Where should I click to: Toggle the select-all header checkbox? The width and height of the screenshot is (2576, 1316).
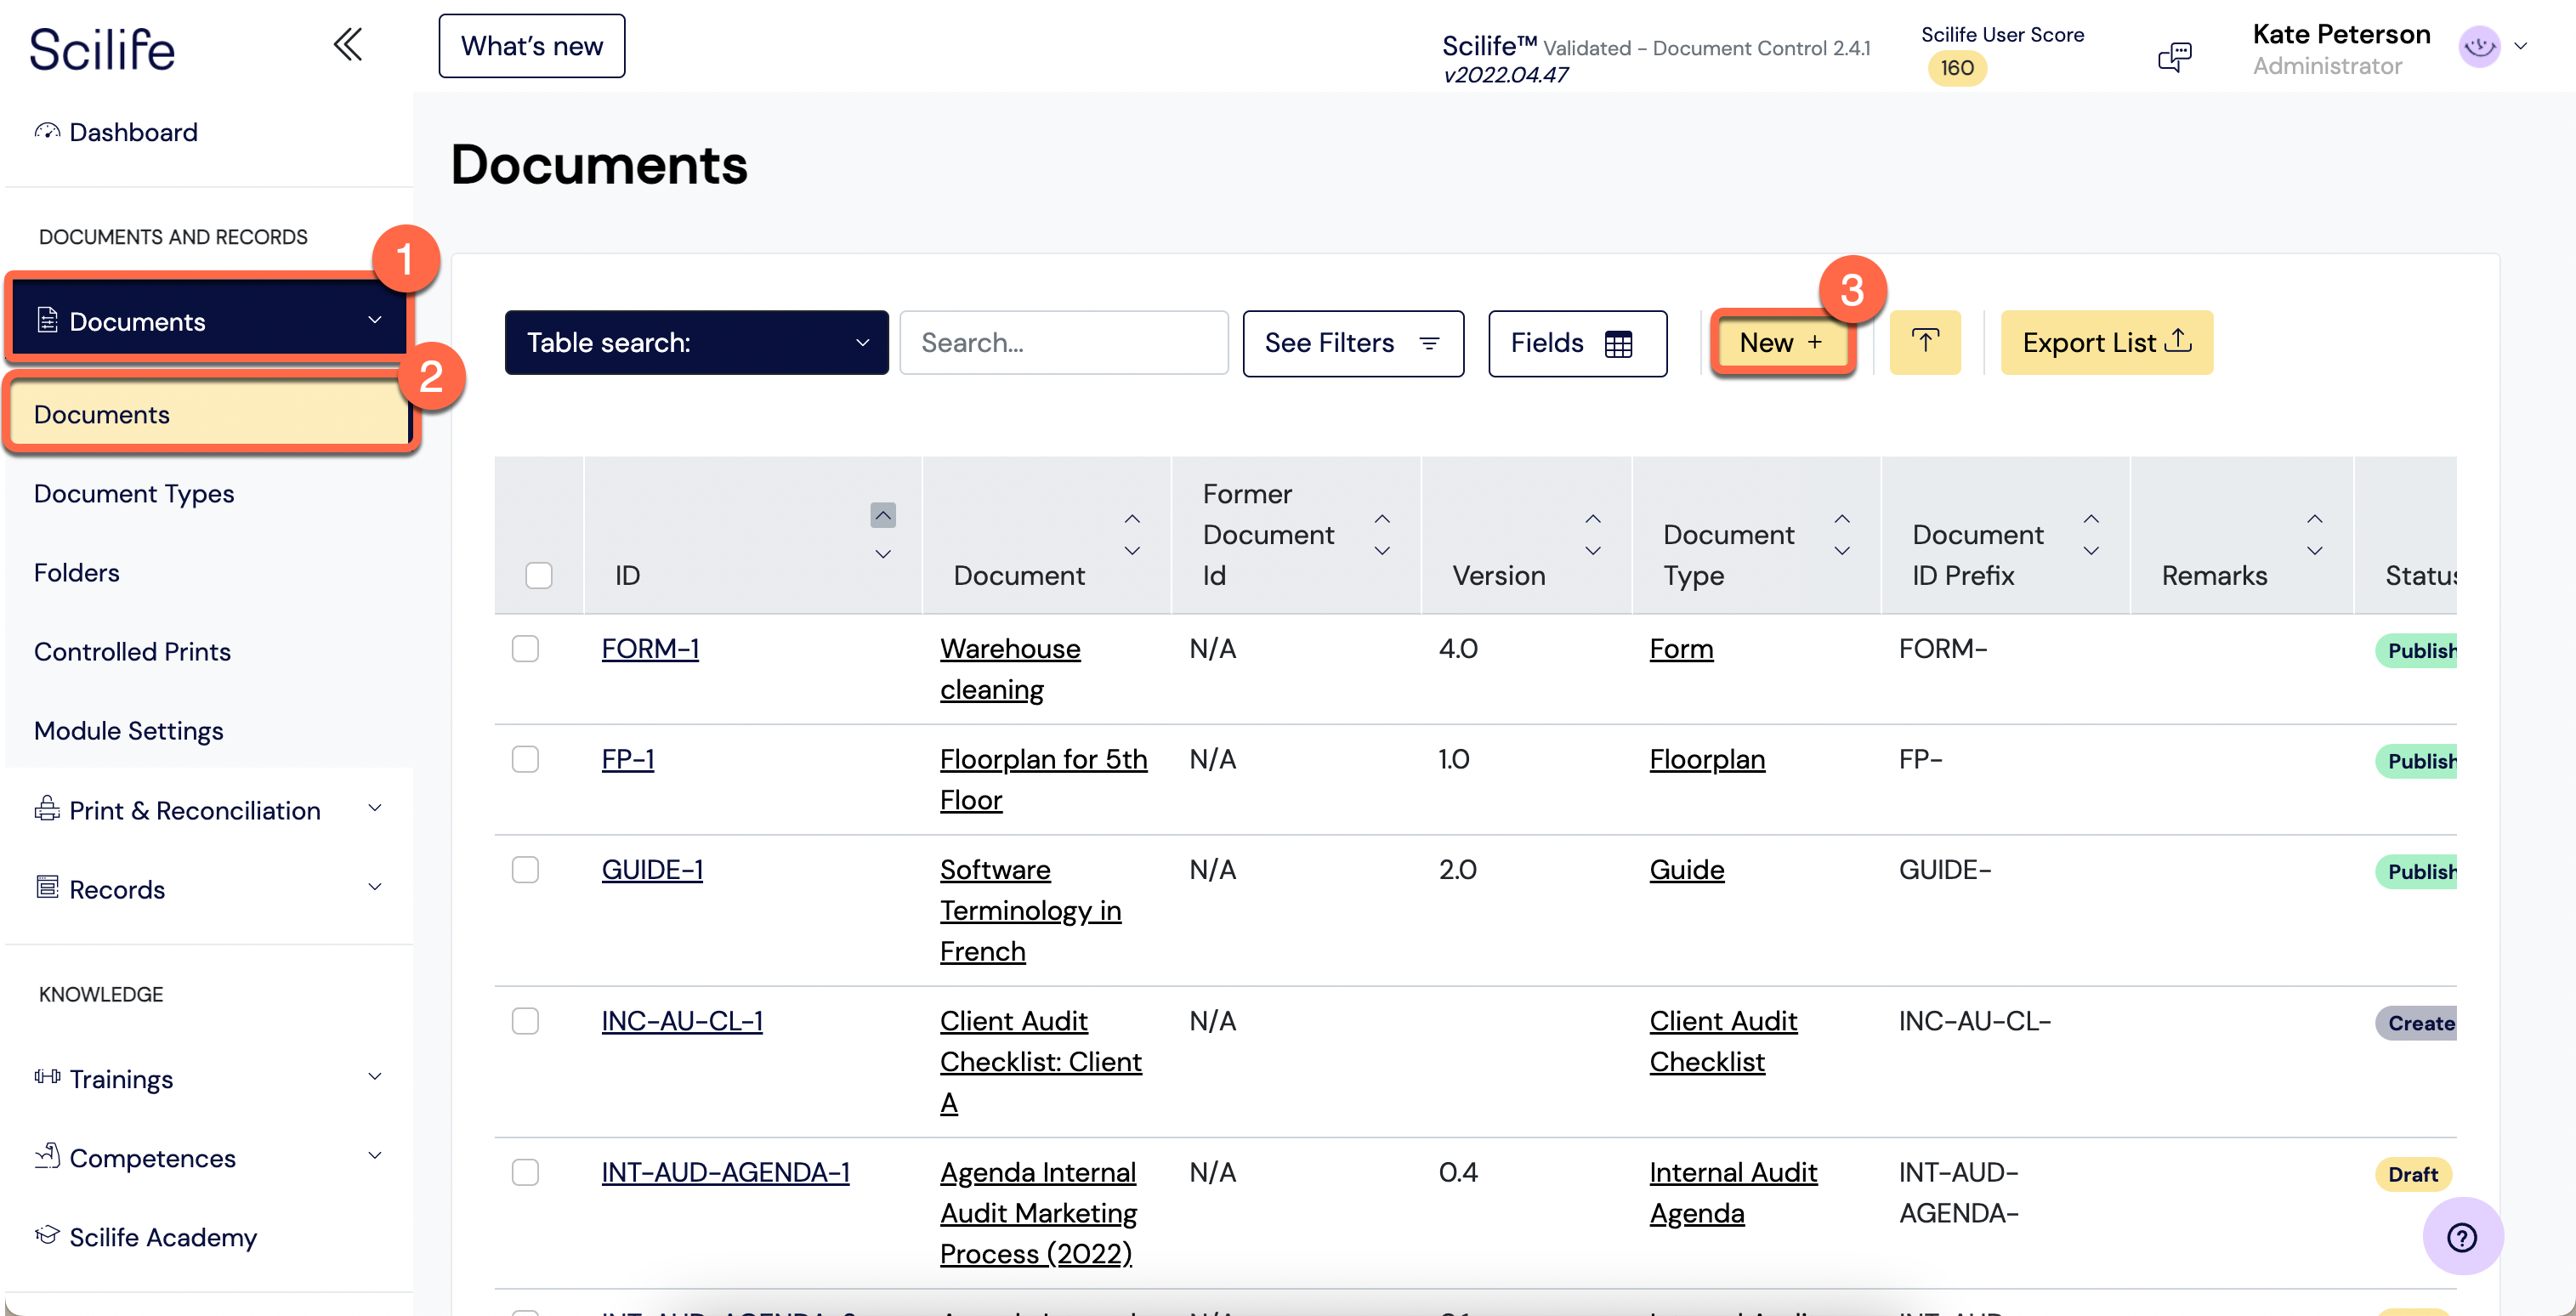[538, 575]
